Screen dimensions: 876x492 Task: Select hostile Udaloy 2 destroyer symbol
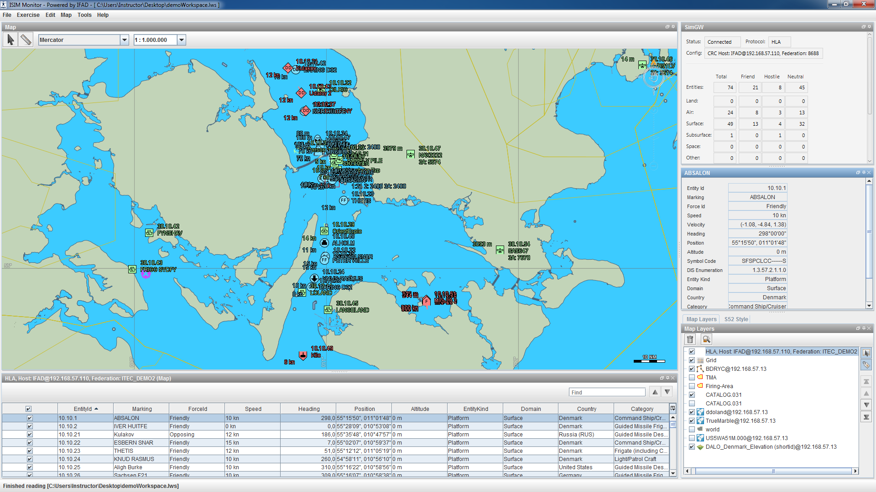[x=301, y=93]
